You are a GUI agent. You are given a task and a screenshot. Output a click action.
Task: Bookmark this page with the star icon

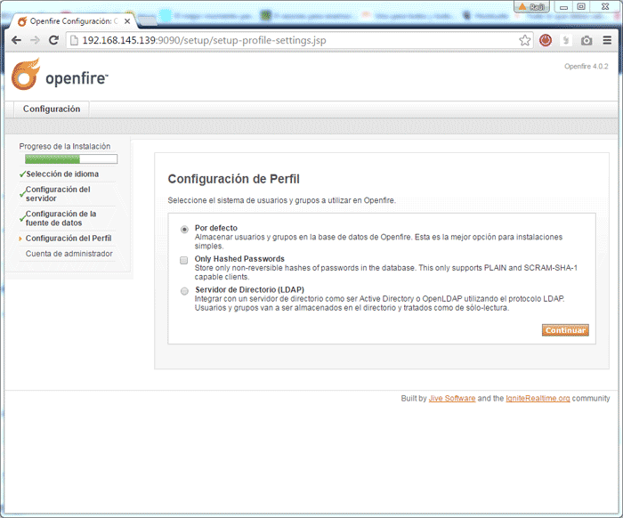(x=525, y=40)
